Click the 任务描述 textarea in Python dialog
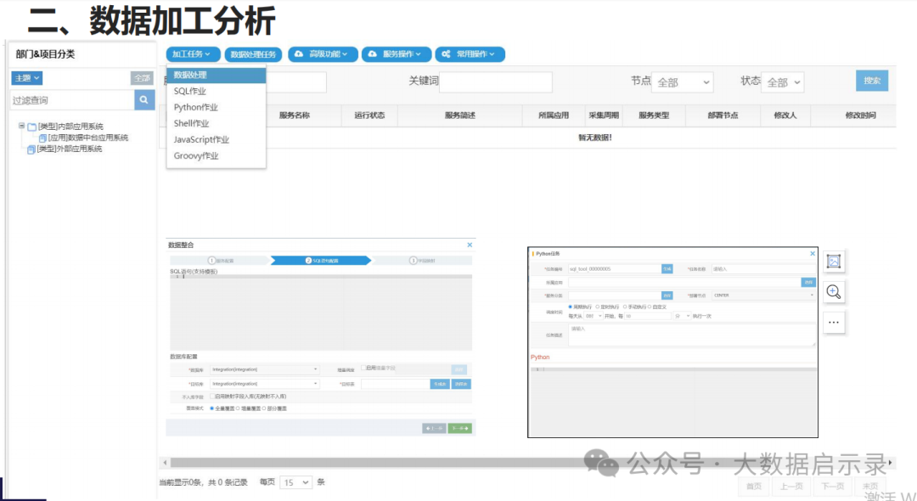Image resolution: width=917 pixels, height=501 pixels. tap(692, 335)
